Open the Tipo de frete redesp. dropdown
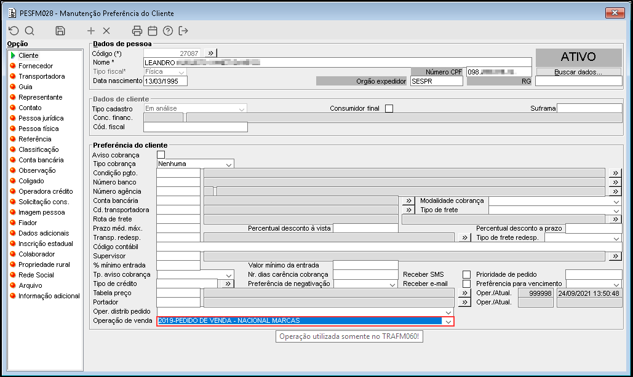Image resolution: width=633 pixels, height=377 pixels. (616, 238)
